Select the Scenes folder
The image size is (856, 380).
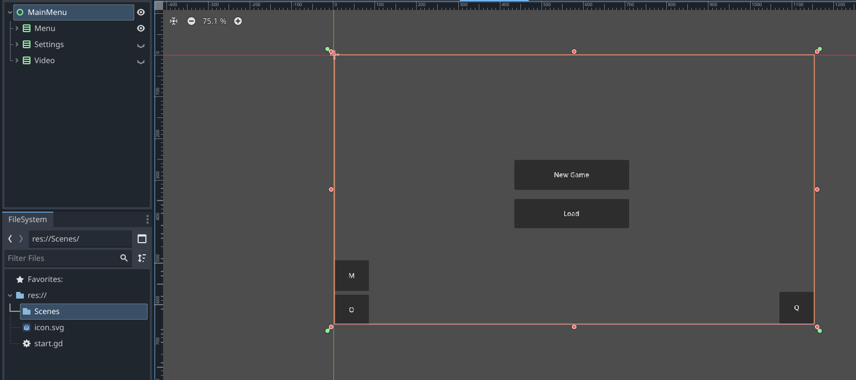tap(83, 311)
